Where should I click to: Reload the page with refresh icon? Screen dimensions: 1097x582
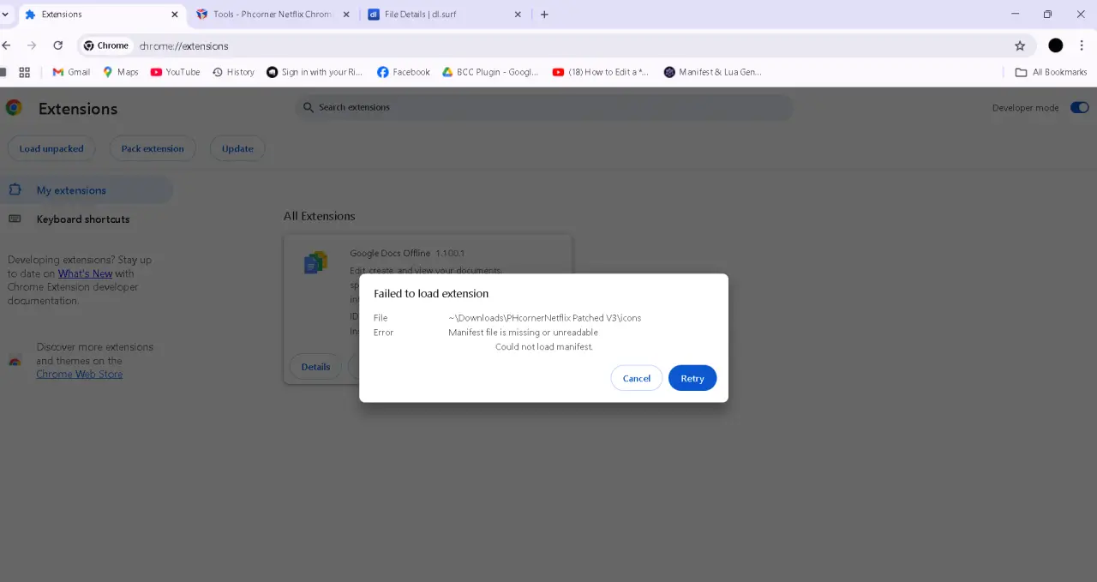[58, 45]
